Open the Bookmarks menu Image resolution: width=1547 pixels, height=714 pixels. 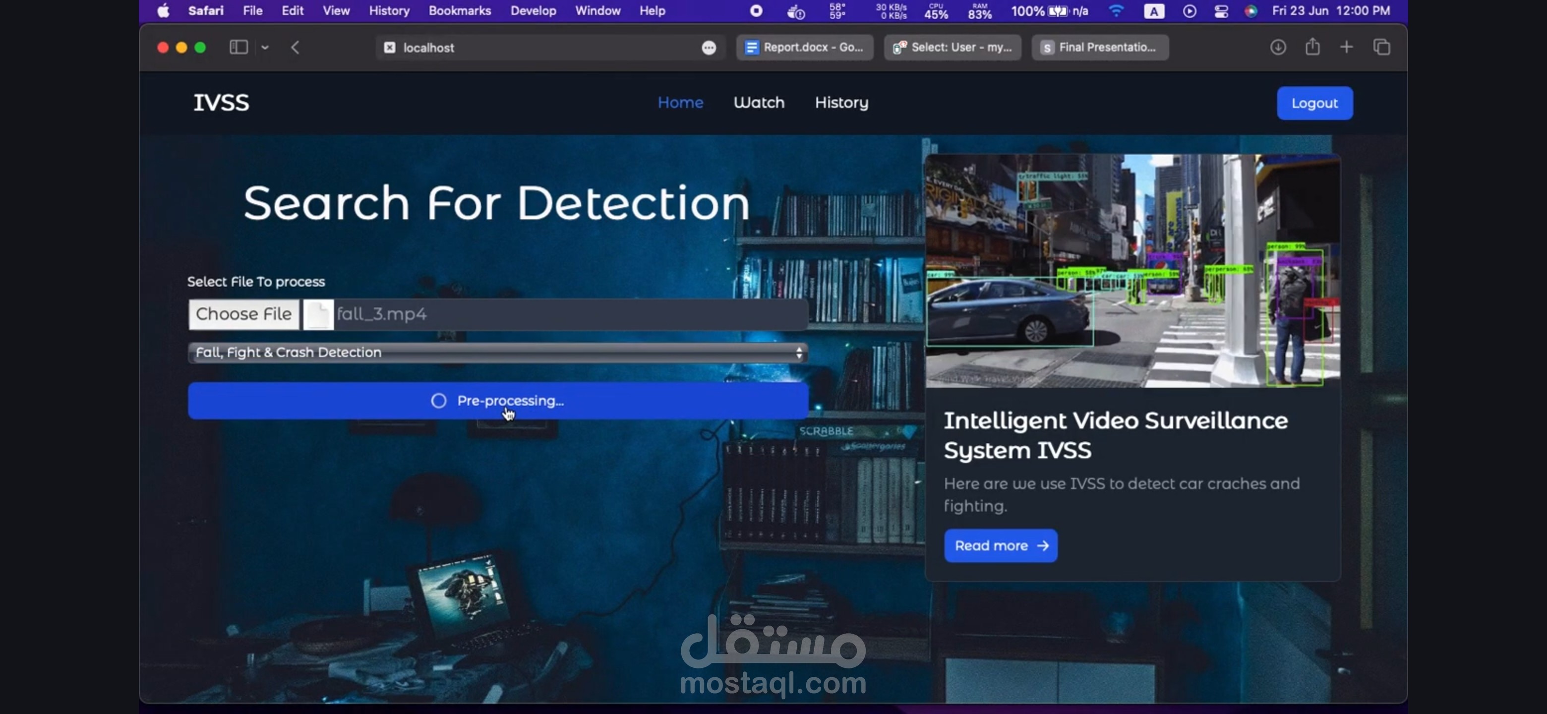[460, 11]
